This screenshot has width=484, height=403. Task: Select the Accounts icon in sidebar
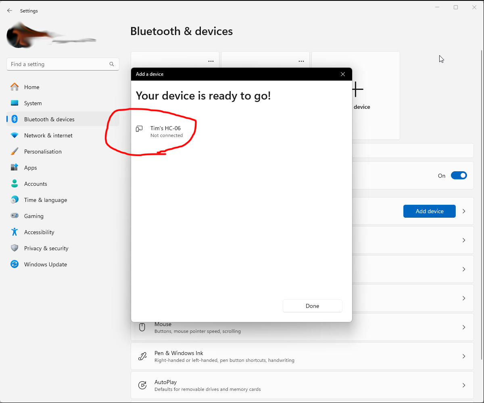14,184
